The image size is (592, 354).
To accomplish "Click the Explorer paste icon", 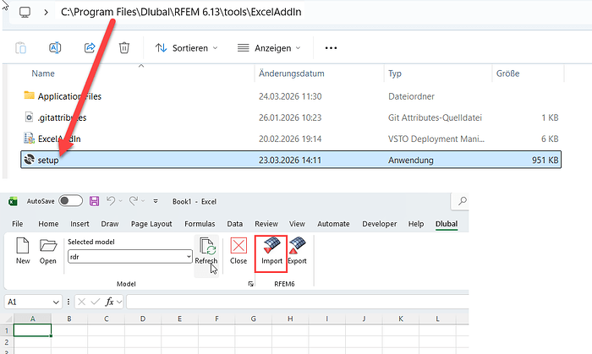I will point(21,48).
